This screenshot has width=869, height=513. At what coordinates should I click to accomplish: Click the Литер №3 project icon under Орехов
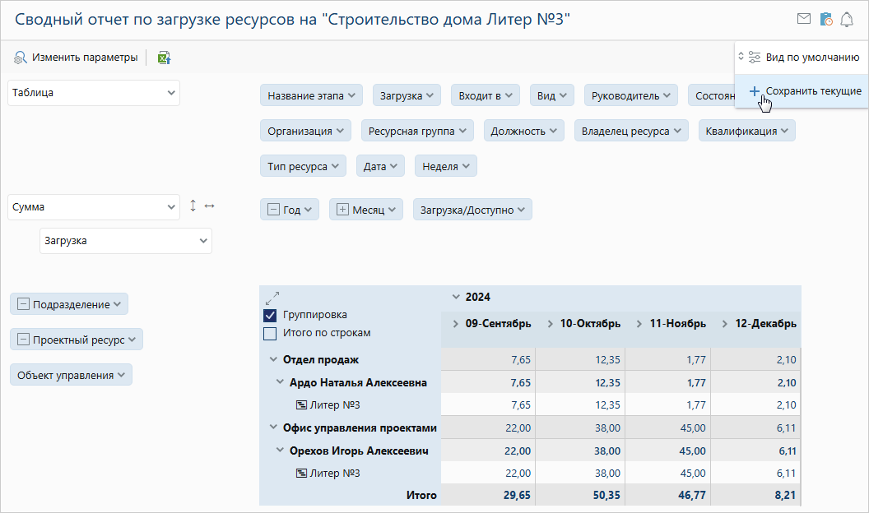301,474
